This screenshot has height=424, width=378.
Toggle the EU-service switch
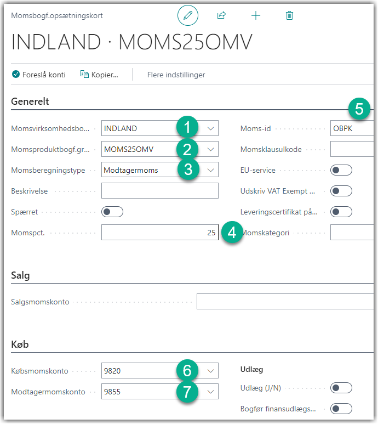click(341, 170)
